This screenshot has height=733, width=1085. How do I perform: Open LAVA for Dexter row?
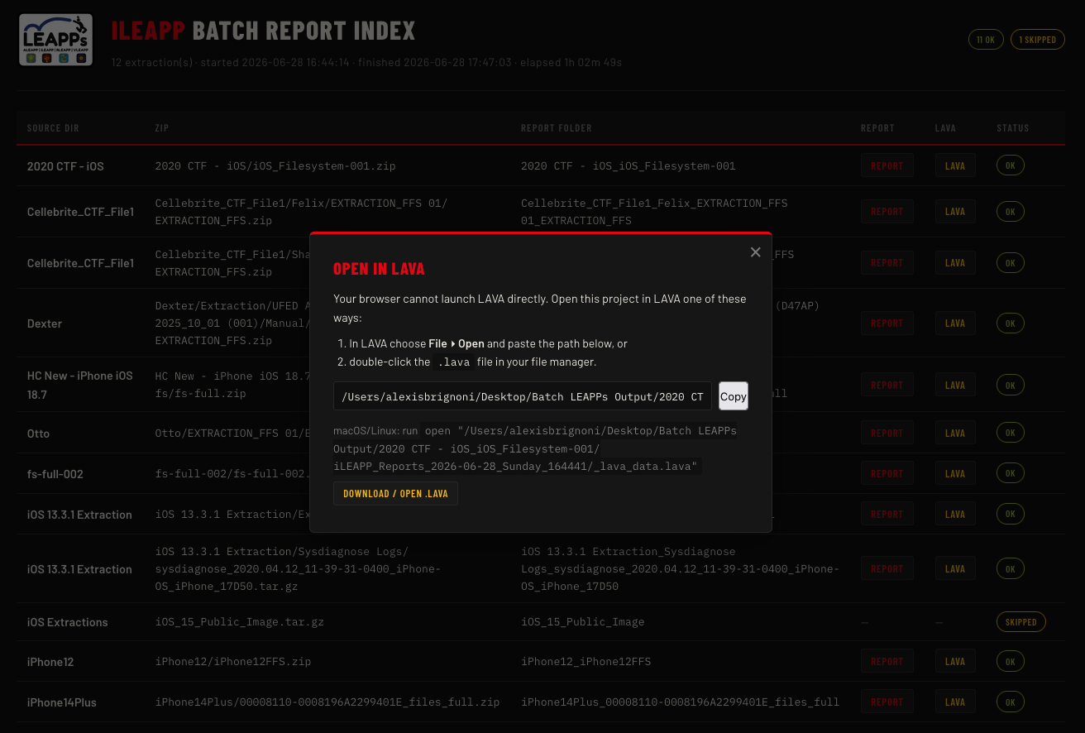coord(955,323)
